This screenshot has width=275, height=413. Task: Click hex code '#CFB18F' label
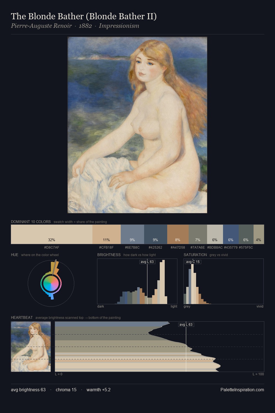106,248
